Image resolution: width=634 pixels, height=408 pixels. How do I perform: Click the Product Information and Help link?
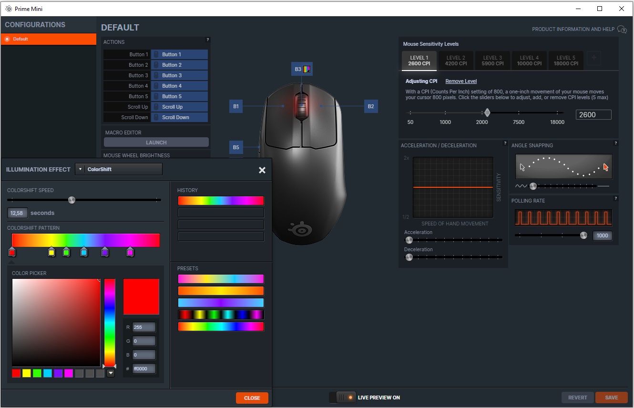(x=573, y=30)
